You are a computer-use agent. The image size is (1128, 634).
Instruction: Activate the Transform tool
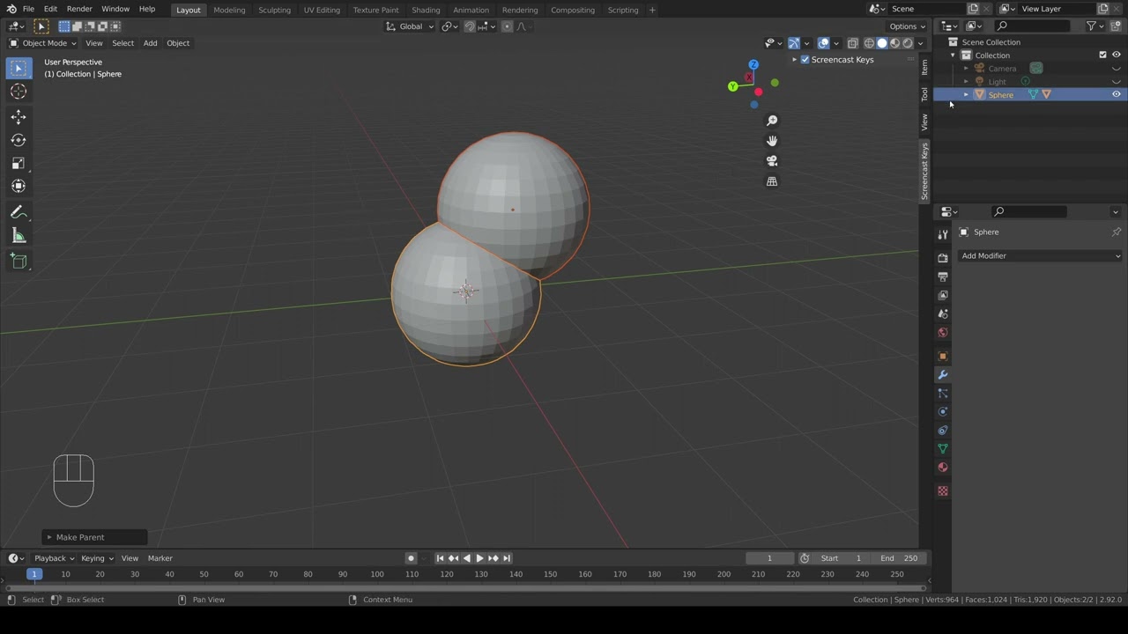[x=19, y=186]
